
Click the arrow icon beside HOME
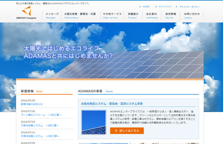(x=140, y=7)
